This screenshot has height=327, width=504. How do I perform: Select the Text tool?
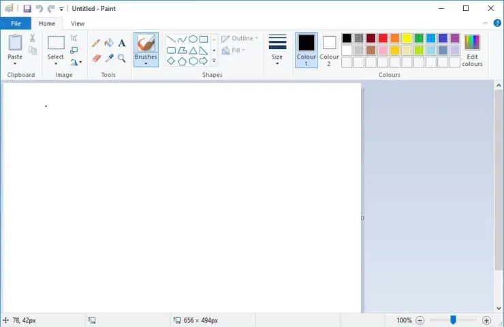tap(122, 43)
